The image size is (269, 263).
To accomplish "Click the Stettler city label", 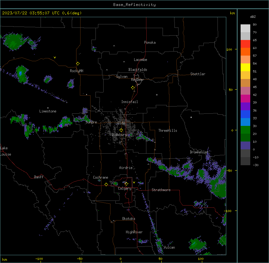I will 198,74.
